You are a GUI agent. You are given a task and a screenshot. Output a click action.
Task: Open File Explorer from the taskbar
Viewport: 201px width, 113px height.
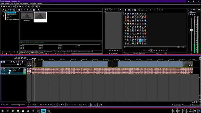click(x=18, y=111)
